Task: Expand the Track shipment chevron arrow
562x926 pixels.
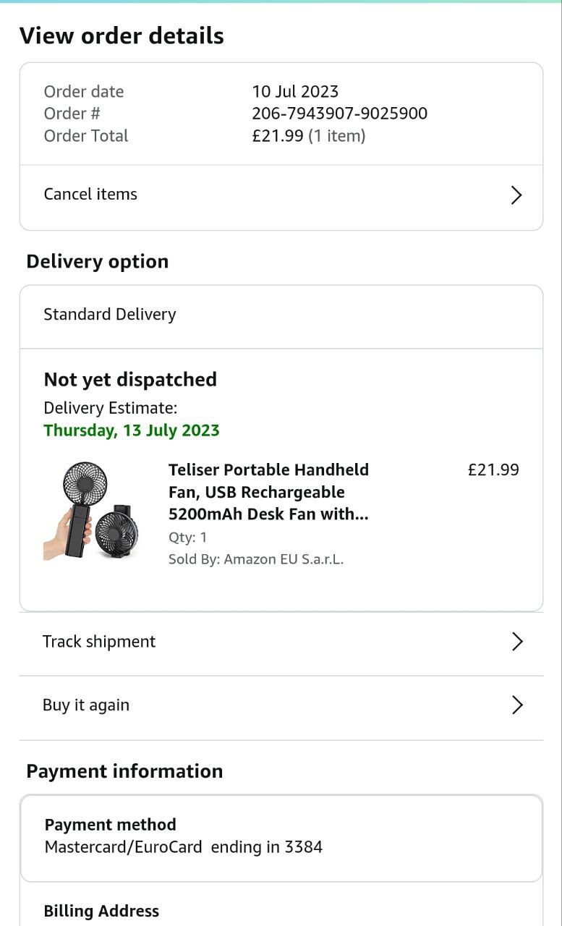Action: tap(517, 642)
